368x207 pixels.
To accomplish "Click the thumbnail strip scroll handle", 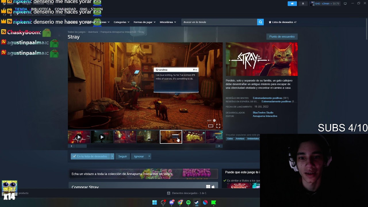I will pyautogui.click(x=81, y=146).
